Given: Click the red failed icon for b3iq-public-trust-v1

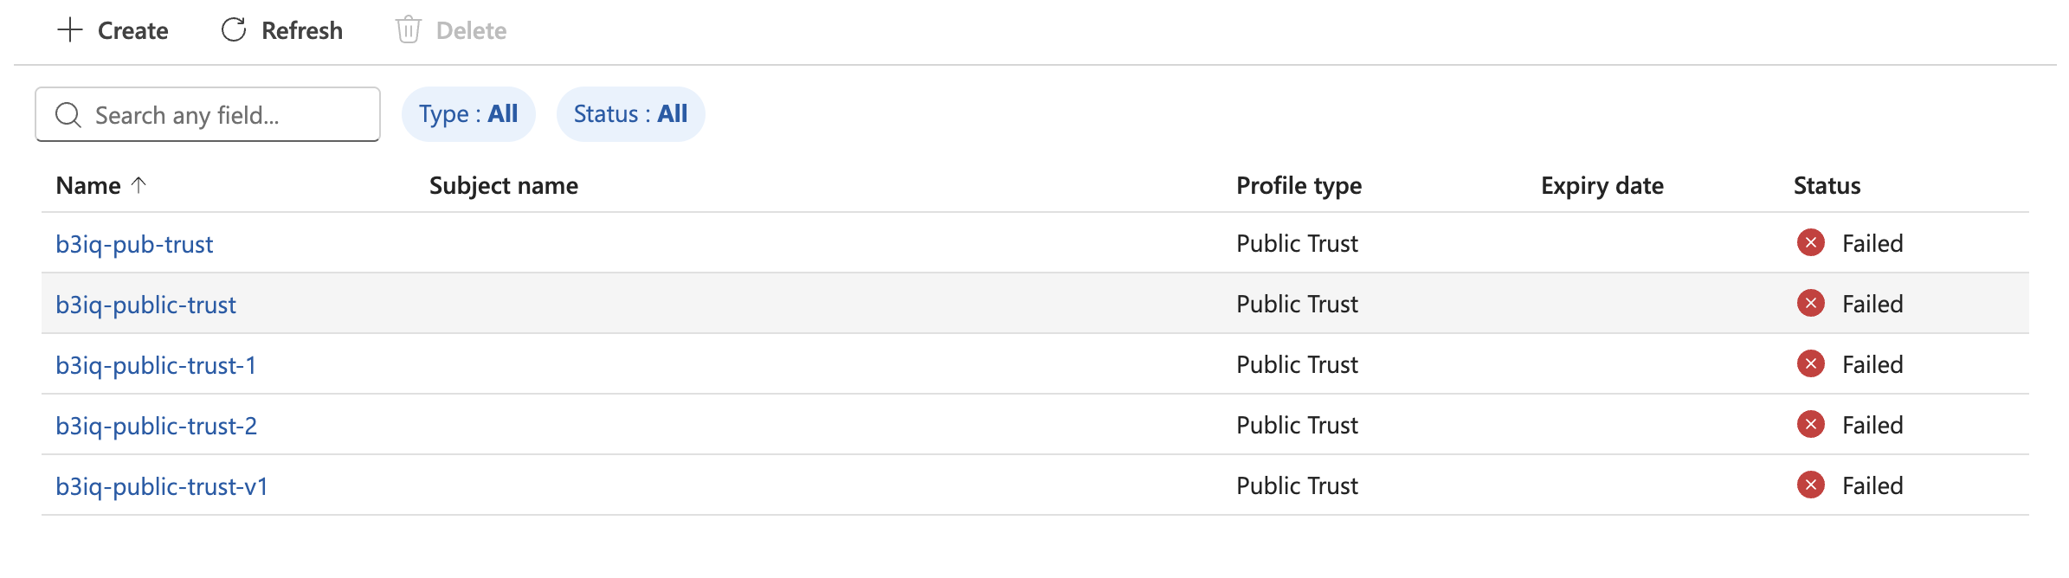Looking at the screenshot, I should pyautogui.click(x=1811, y=485).
